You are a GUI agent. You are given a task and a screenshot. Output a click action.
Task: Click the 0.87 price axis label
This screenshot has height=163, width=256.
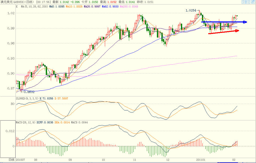[11, 88]
